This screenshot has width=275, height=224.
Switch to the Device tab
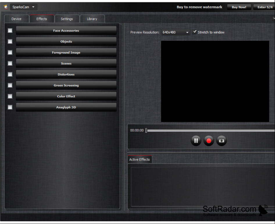tap(17, 19)
